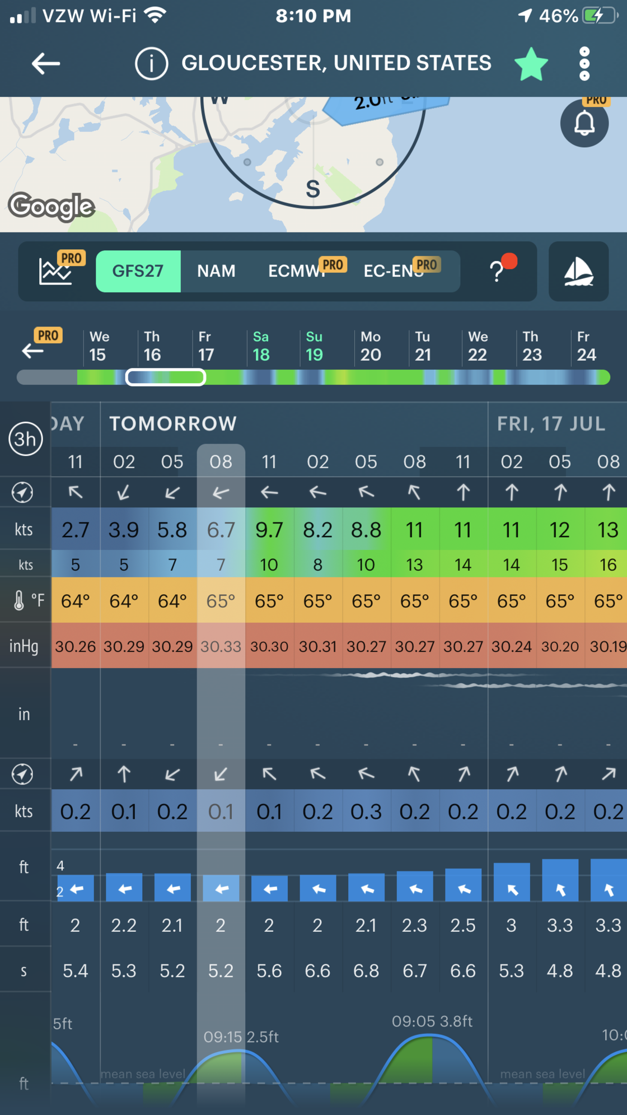
Task: Tap the PRO history back arrow
Action: [33, 351]
